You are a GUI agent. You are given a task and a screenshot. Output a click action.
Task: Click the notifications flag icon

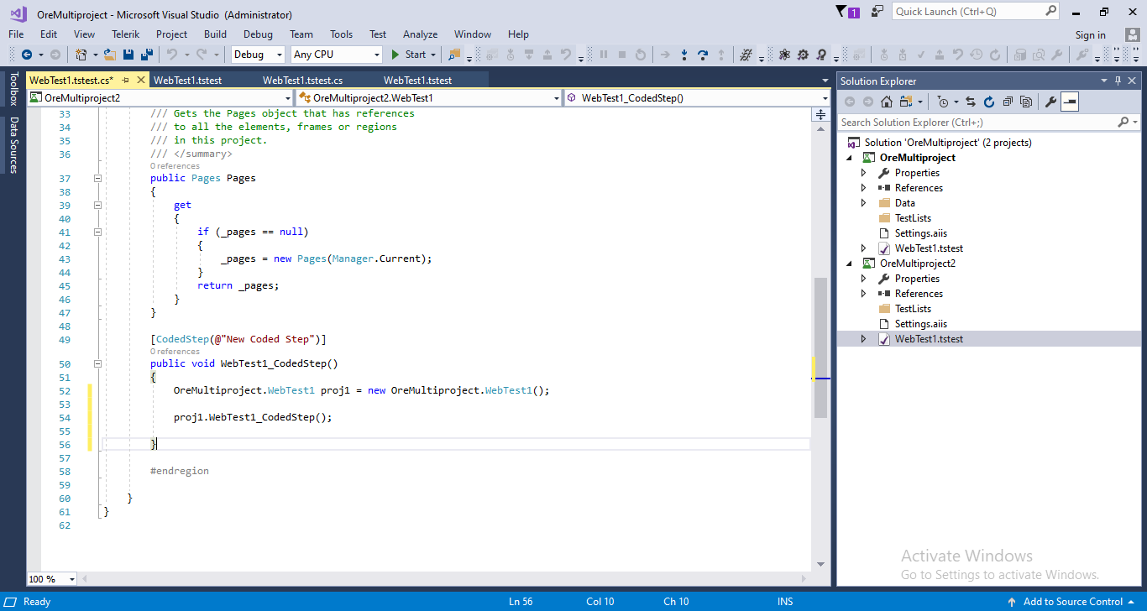click(842, 12)
